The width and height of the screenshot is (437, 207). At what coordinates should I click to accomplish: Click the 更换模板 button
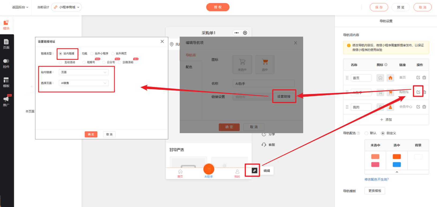pos(375,191)
